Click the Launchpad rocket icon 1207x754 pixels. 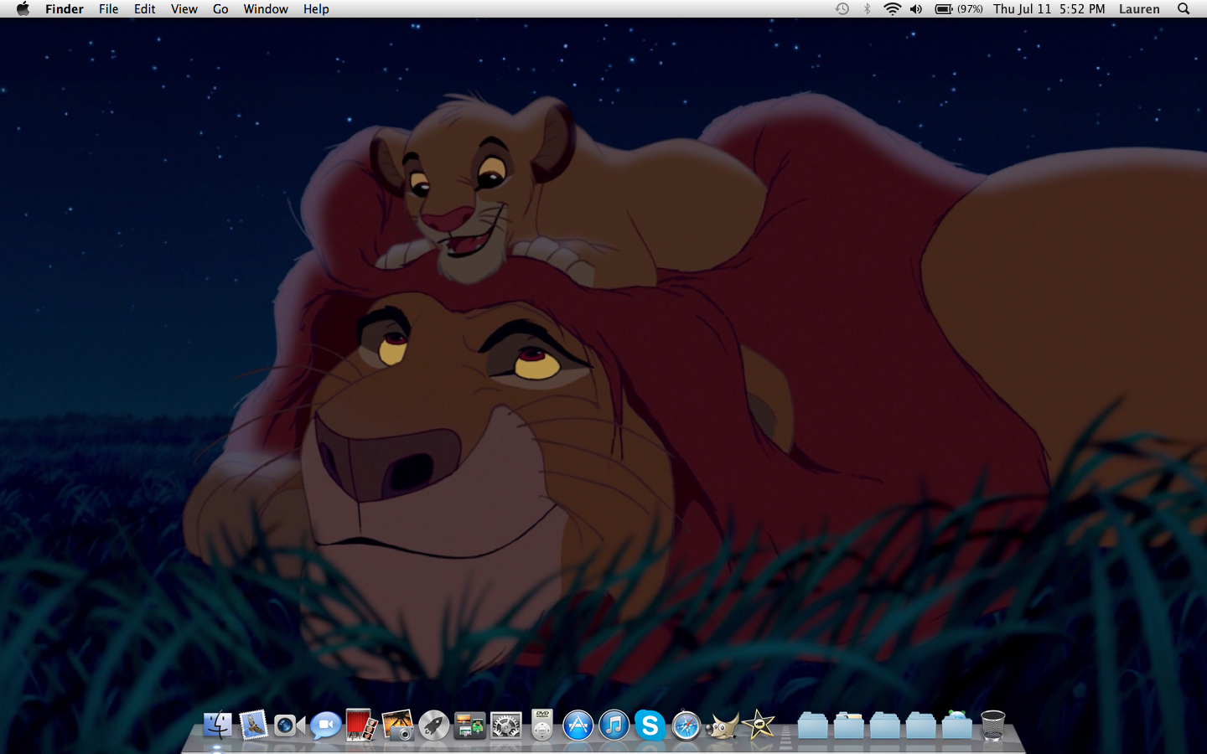(433, 725)
